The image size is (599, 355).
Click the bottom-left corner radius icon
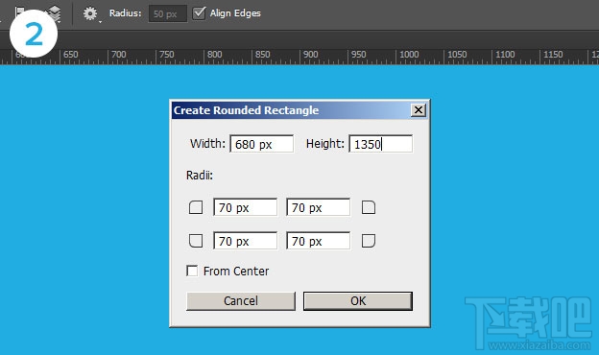(x=196, y=241)
